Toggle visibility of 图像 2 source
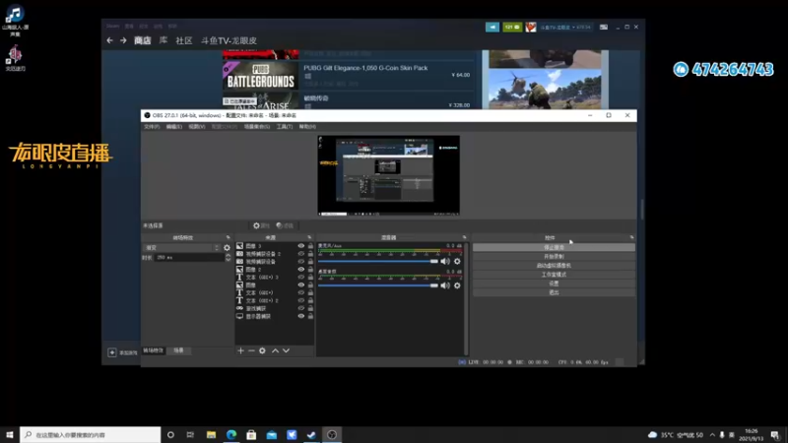The height and width of the screenshot is (443, 788). point(301,269)
